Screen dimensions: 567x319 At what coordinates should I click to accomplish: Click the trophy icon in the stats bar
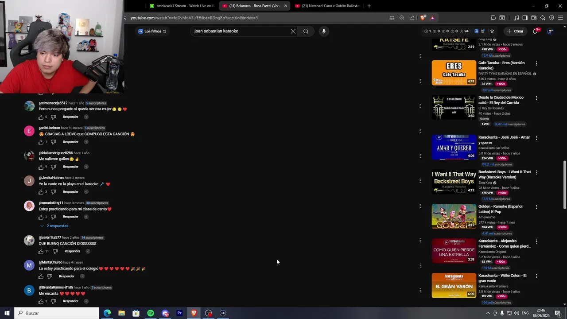492,31
